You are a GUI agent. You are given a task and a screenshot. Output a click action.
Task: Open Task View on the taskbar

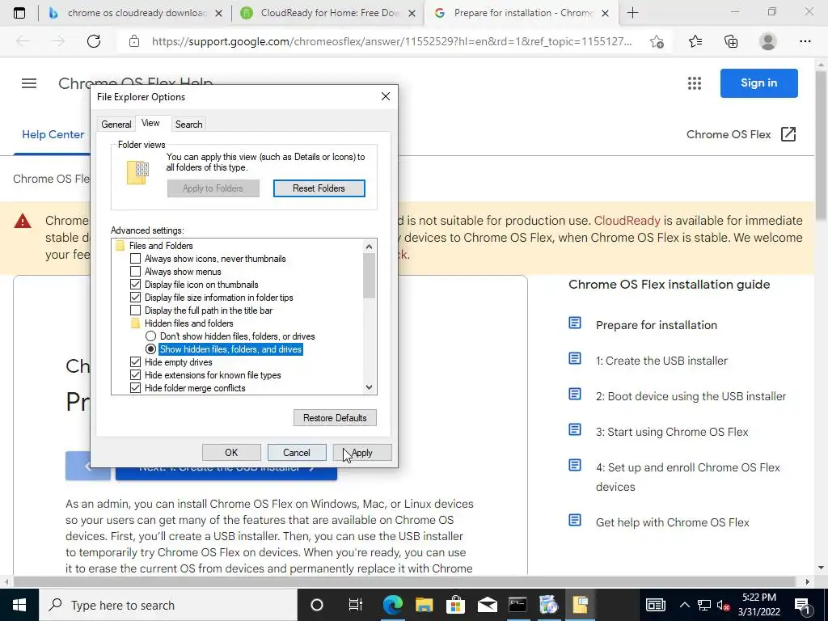pos(356,605)
